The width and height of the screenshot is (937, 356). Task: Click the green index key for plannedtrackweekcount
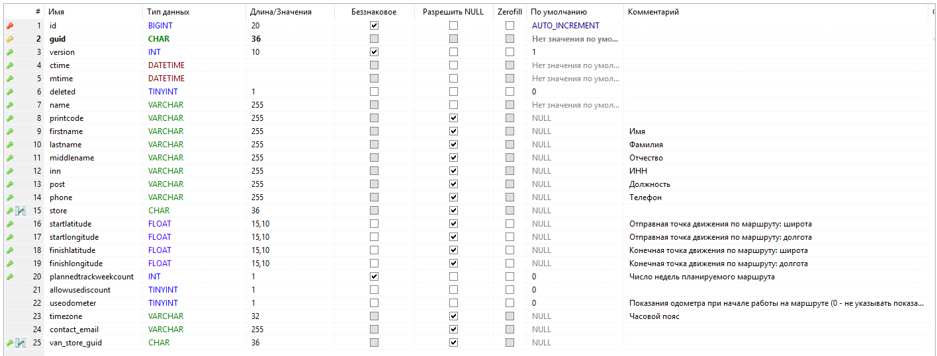pyautogui.click(x=9, y=277)
